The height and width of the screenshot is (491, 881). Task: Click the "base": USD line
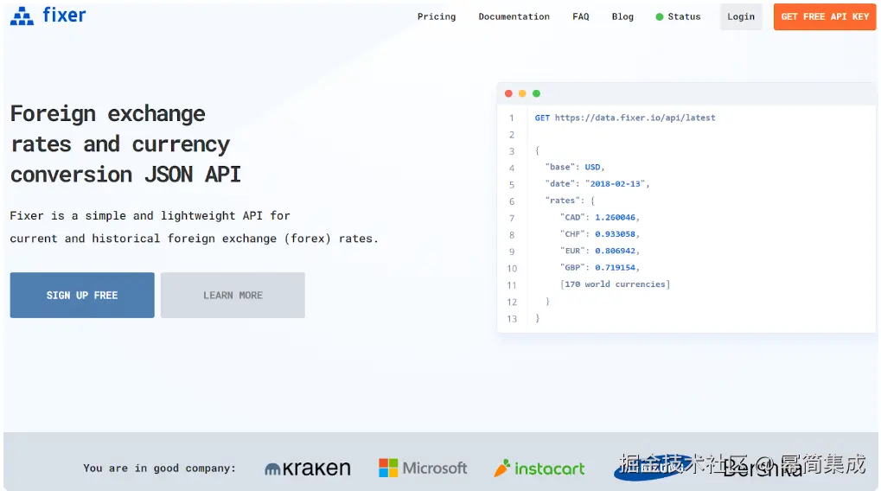pos(575,167)
